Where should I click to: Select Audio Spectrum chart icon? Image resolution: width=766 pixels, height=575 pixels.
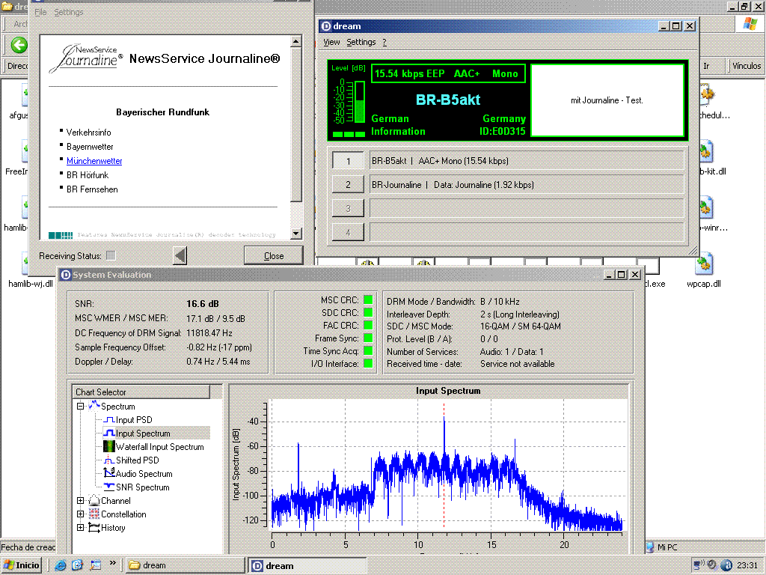point(109,473)
